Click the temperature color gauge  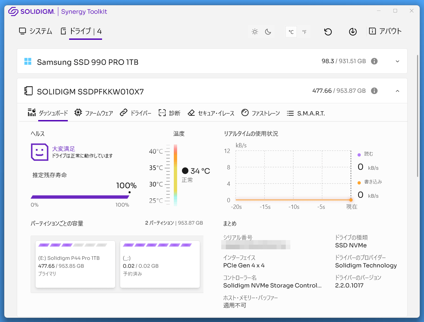point(175,175)
